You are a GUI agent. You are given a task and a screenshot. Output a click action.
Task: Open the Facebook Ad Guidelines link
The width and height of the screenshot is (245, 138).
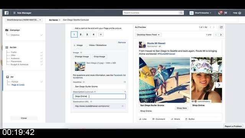119,75
